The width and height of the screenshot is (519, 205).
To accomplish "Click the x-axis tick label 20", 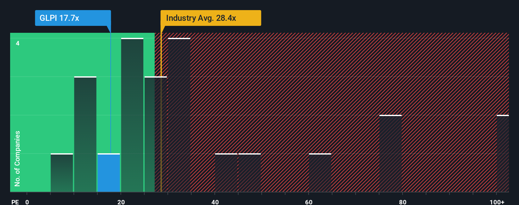I will (x=121, y=202).
